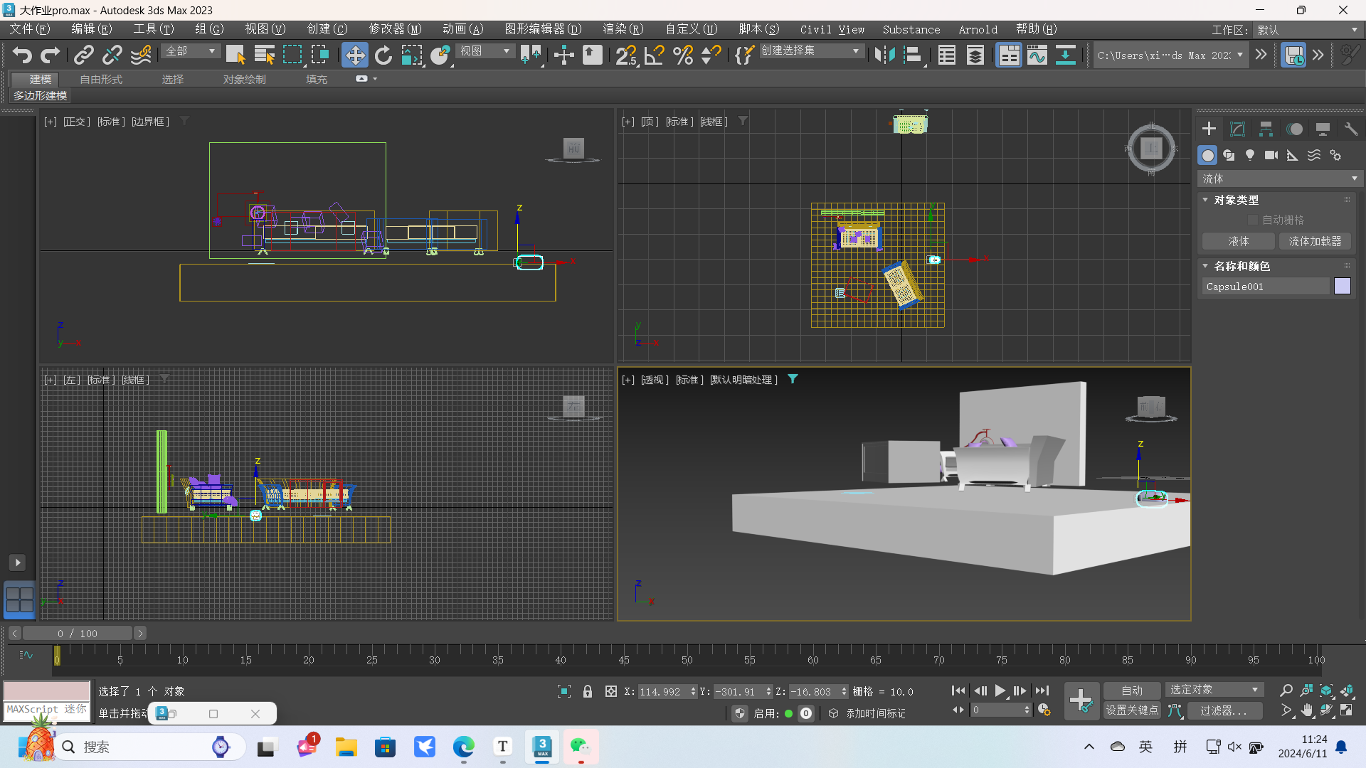Toggle the Percent Snap icon

point(682,55)
